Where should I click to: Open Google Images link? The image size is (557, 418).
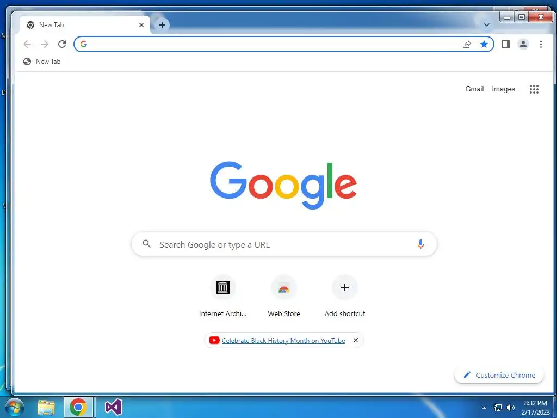503,89
